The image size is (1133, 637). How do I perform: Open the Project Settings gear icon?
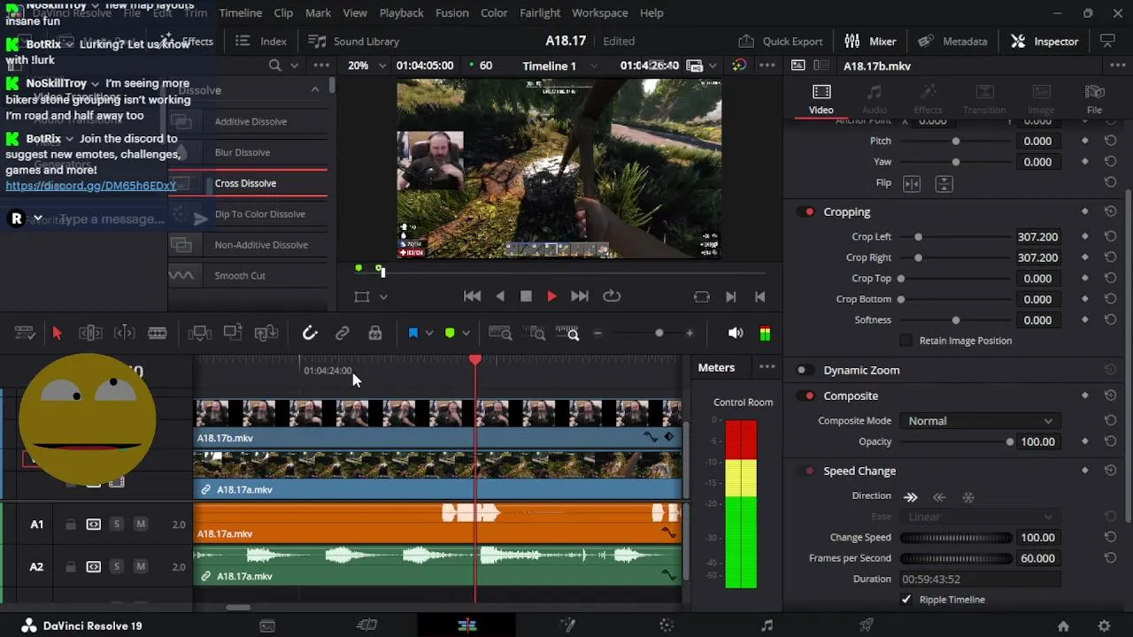tap(1104, 625)
